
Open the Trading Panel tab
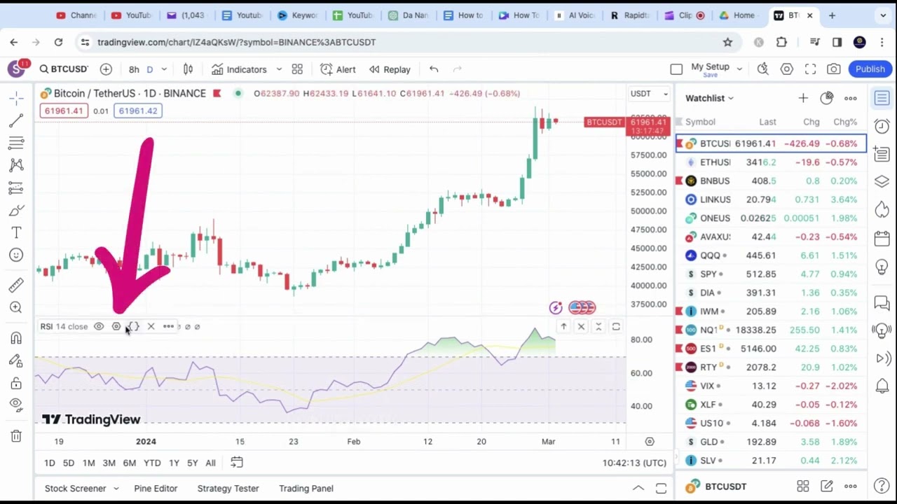point(306,489)
